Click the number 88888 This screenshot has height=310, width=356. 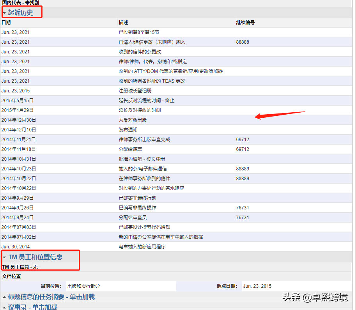coord(243,42)
